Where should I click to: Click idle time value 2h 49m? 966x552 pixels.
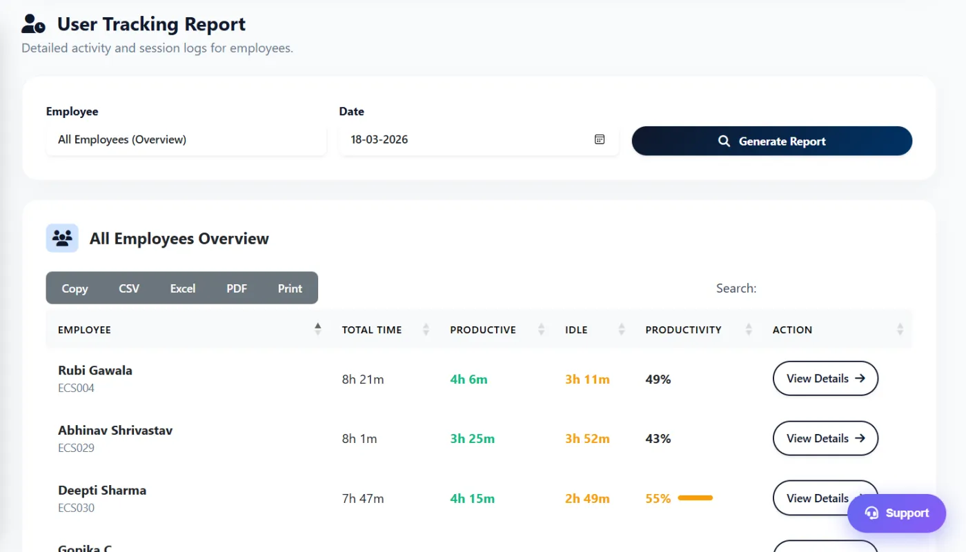click(587, 499)
